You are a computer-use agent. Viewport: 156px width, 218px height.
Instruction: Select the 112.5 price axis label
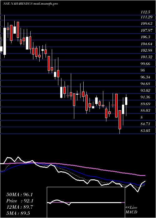tap(146, 12)
